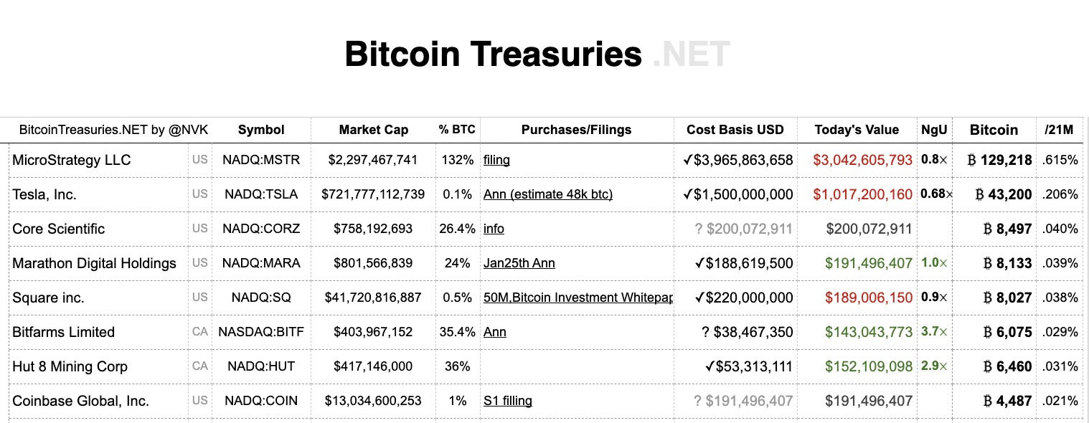
Task: Click the Market Cap column header
Action: point(373,130)
